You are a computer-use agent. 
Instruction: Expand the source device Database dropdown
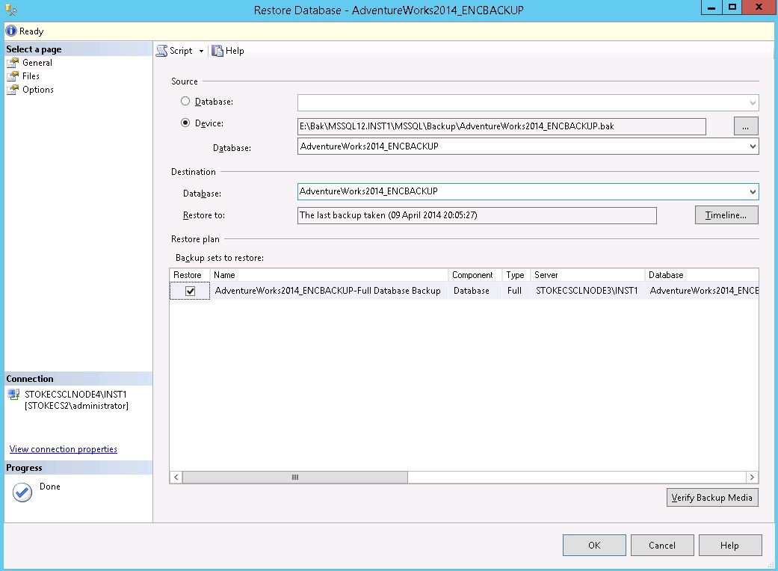coord(753,146)
